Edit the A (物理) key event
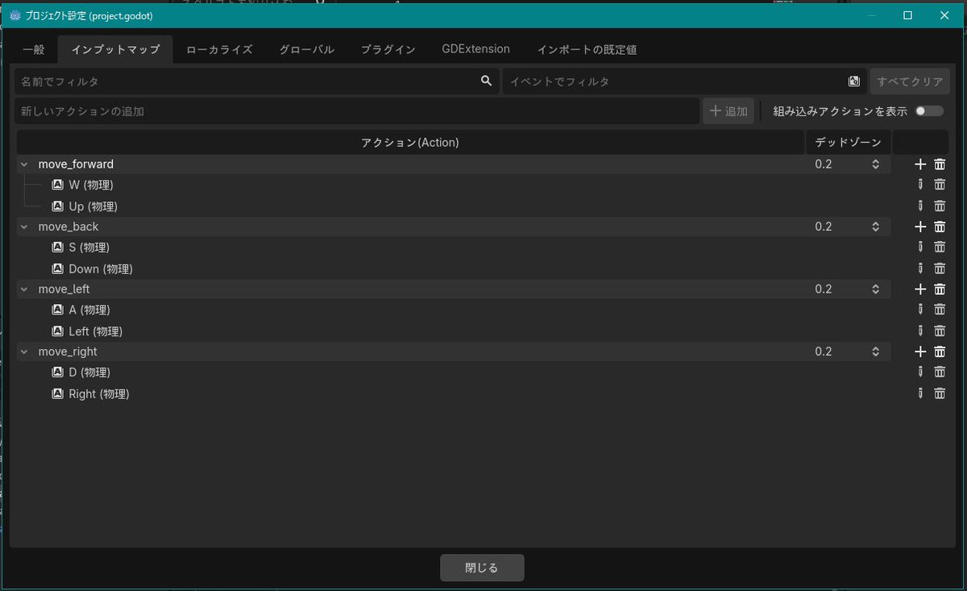The image size is (967, 591). pos(920,310)
